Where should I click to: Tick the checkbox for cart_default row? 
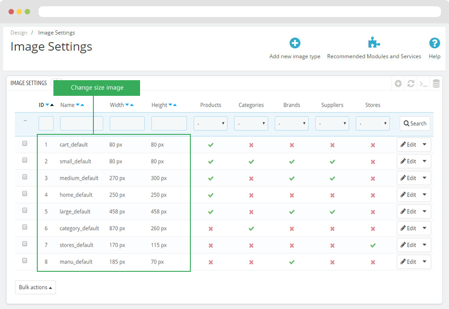tap(25, 144)
